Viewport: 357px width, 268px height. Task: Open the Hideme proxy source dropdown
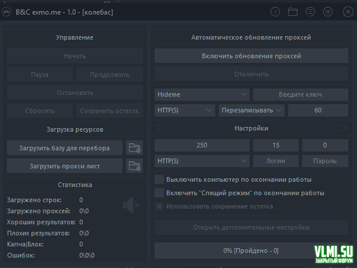click(202, 94)
